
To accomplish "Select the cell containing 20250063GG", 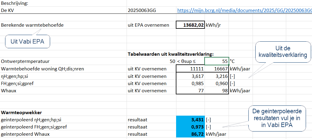I will (142, 10).
